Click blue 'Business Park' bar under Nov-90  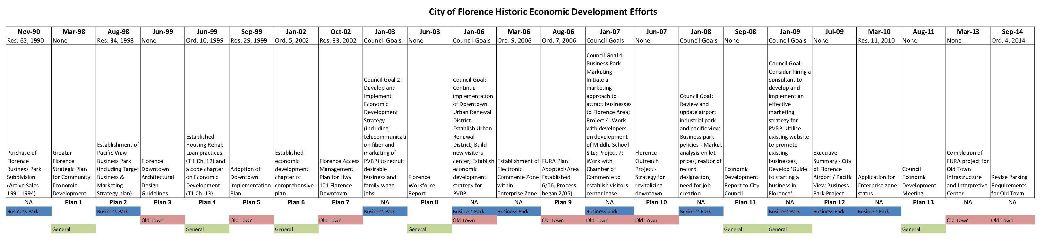pyautogui.click(x=29, y=211)
